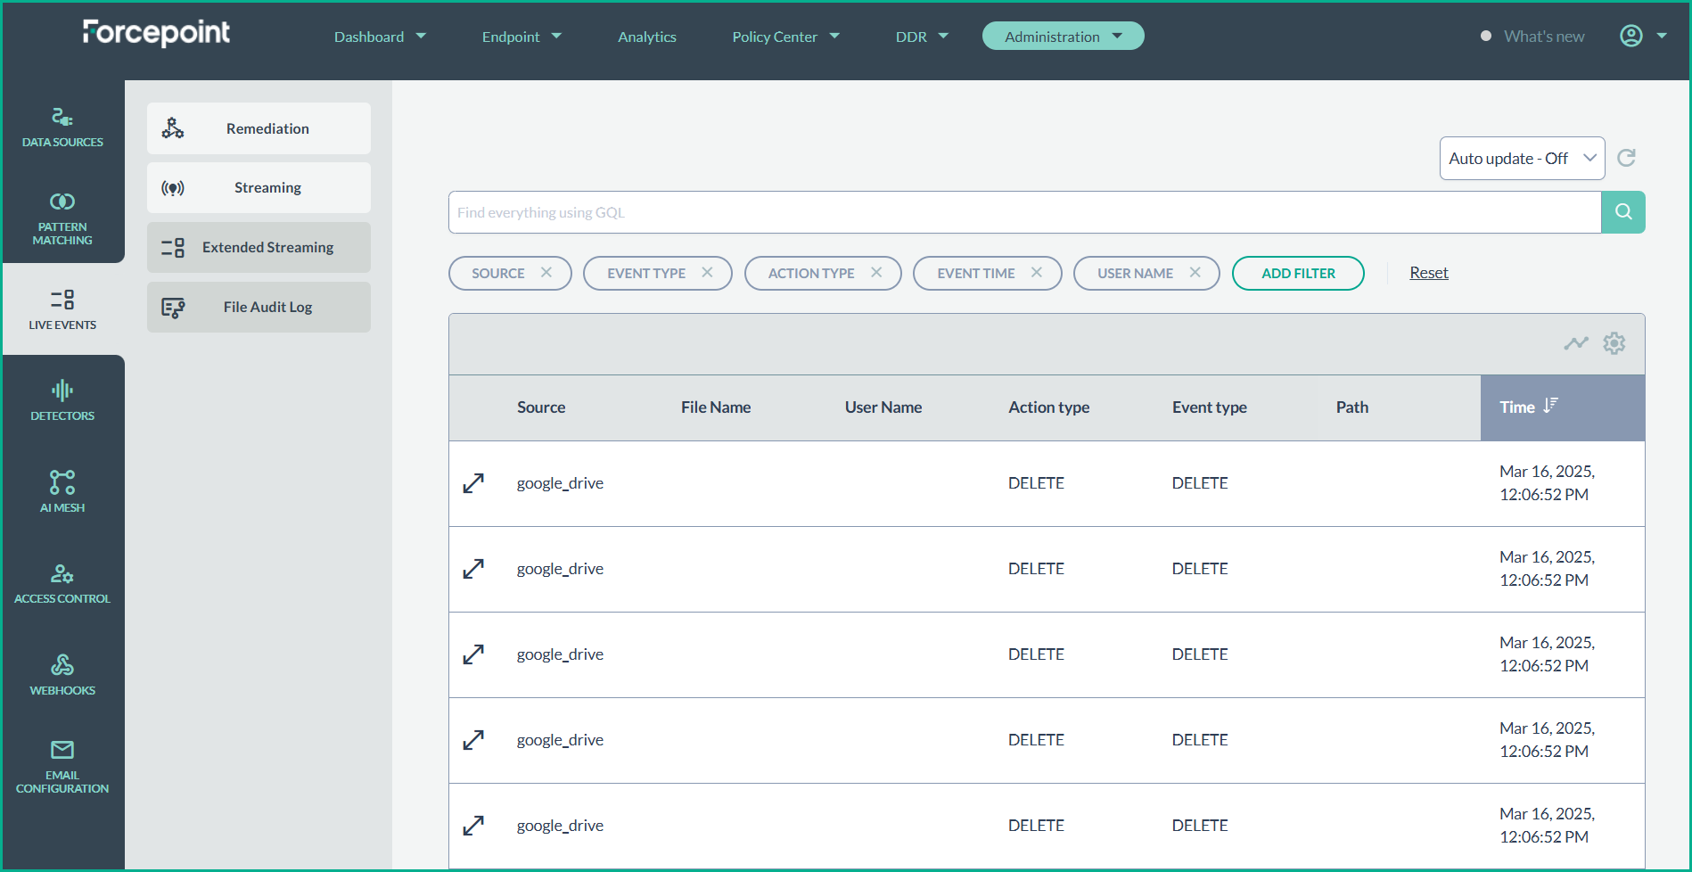Open Data Sources in the sidebar
The image size is (1692, 872).
click(x=62, y=128)
